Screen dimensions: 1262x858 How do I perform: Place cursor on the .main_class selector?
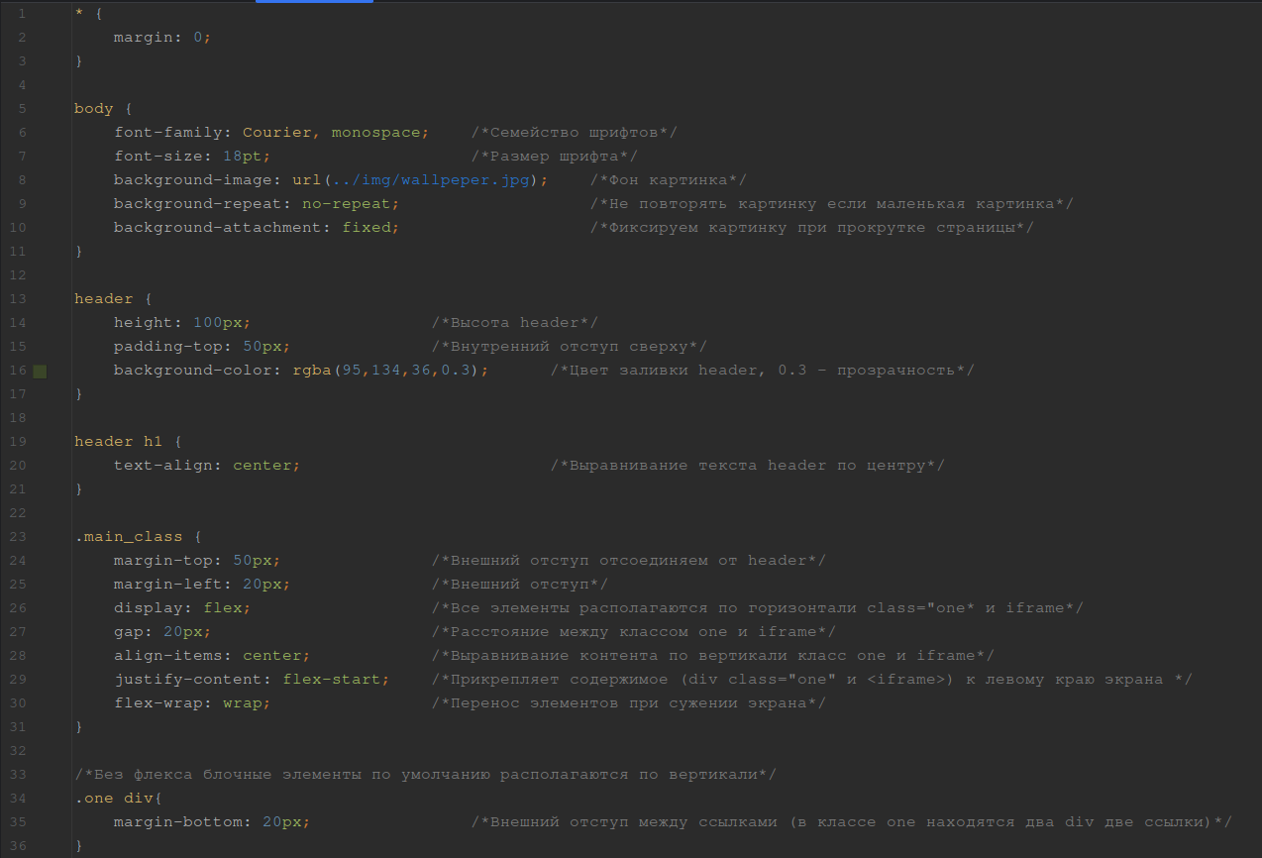click(129, 537)
